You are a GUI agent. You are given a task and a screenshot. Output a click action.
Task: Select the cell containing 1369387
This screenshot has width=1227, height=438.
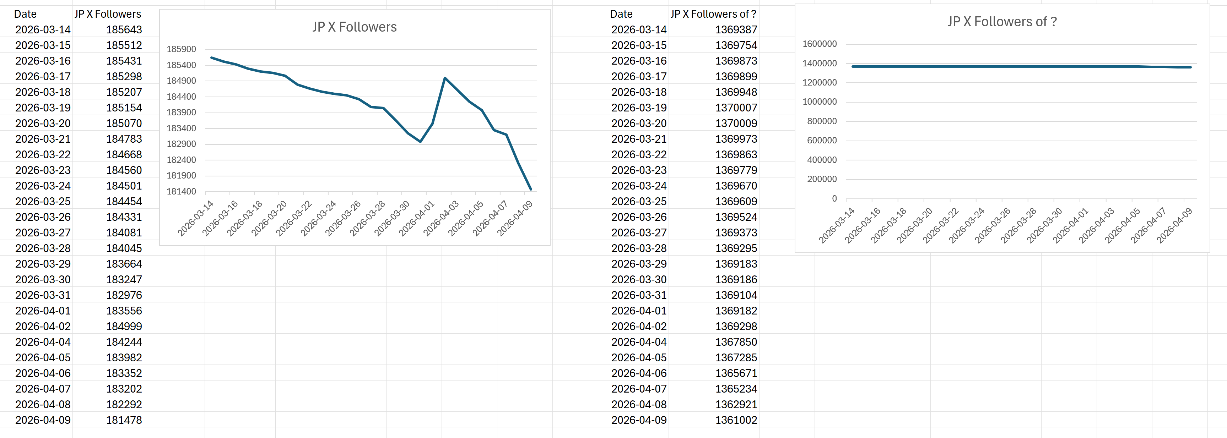click(x=735, y=29)
